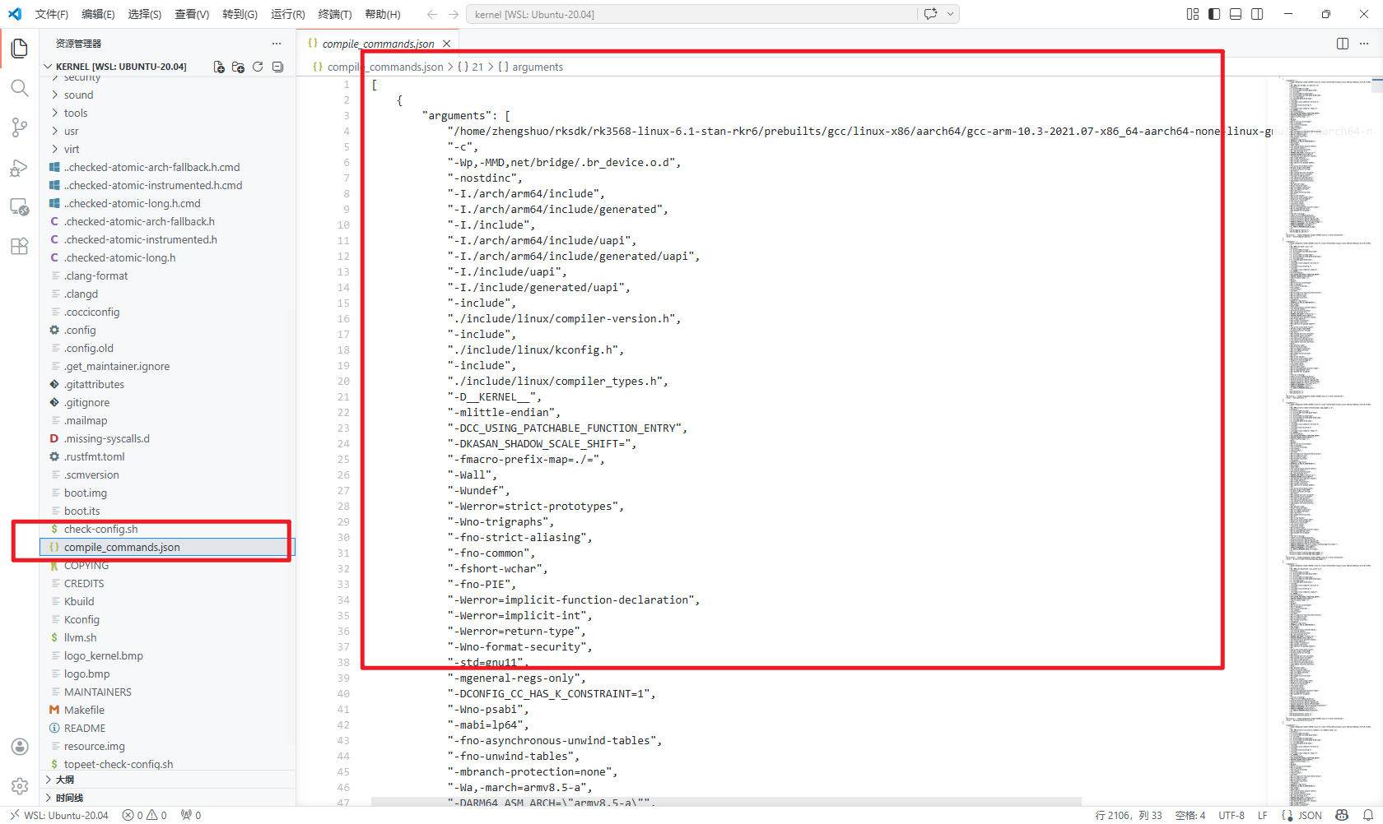The image size is (1383, 824).
Task: Open Accounts menu in activity bar
Action: (20, 746)
